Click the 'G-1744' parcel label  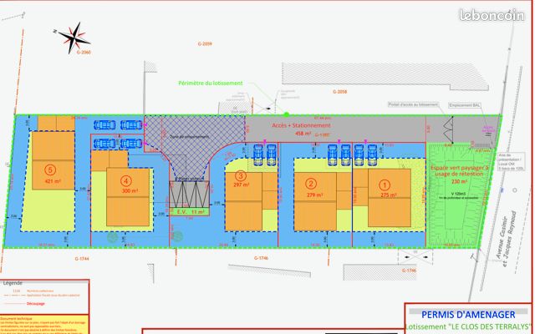pyautogui.click(x=82, y=259)
